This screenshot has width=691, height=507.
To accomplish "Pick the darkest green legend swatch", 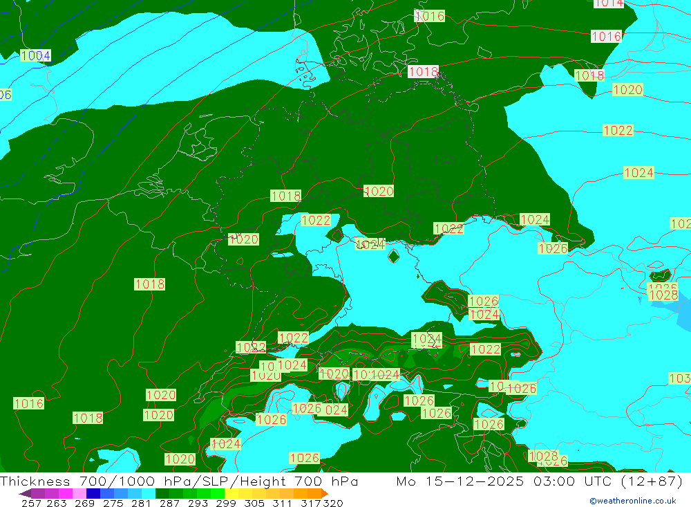I will click(x=162, y=493).
